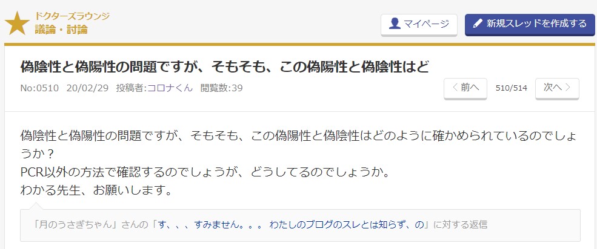This screenshot has width=597, height=249.
Task: Go to the next post with 次へ
Action: click(x=557, y=88)
